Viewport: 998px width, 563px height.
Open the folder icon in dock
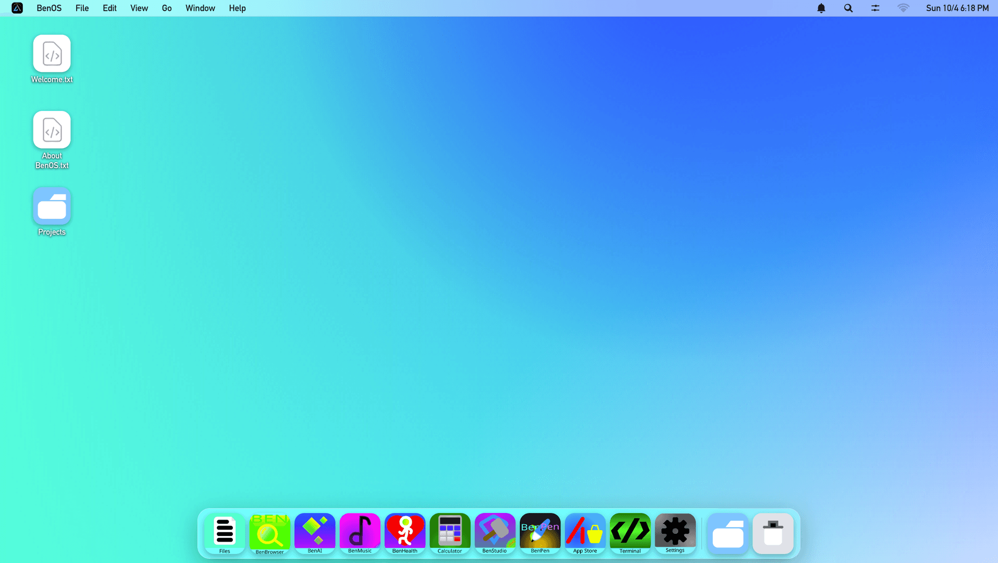point(728,533)
